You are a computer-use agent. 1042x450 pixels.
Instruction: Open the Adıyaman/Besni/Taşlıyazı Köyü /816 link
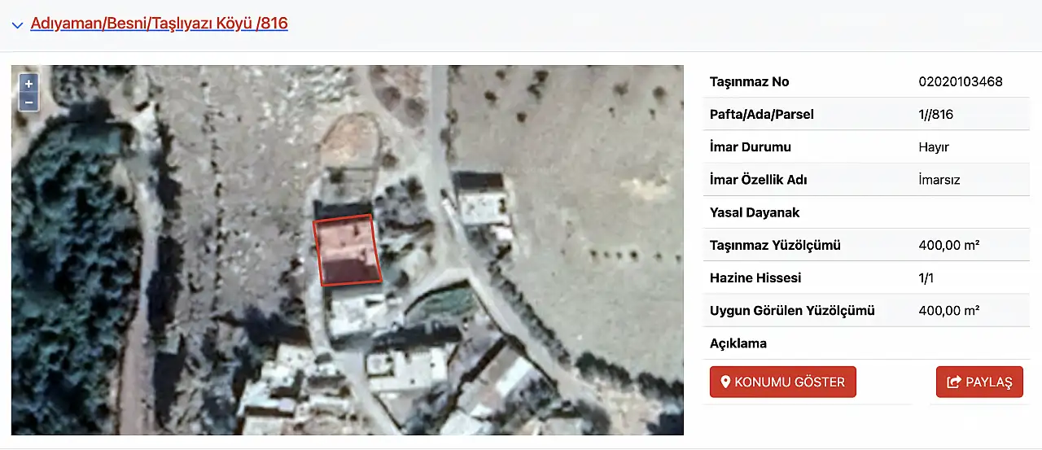coord(159,24)
